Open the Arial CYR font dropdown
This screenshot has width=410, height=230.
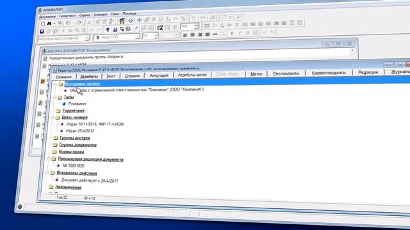137,36
